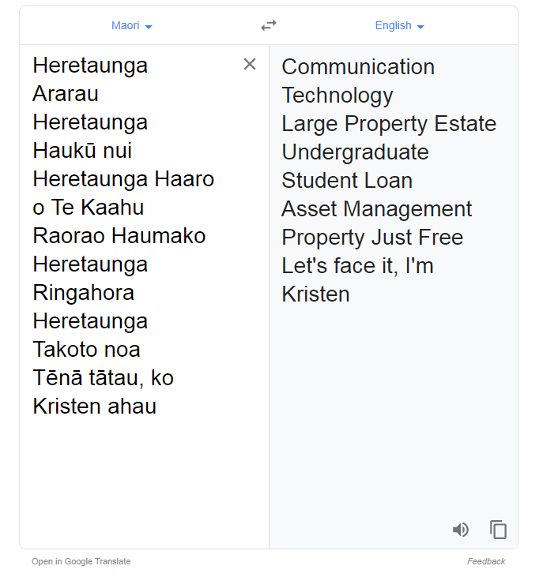
Task: Click 'Takoto noa' in the source text
Action: [87, 349]
